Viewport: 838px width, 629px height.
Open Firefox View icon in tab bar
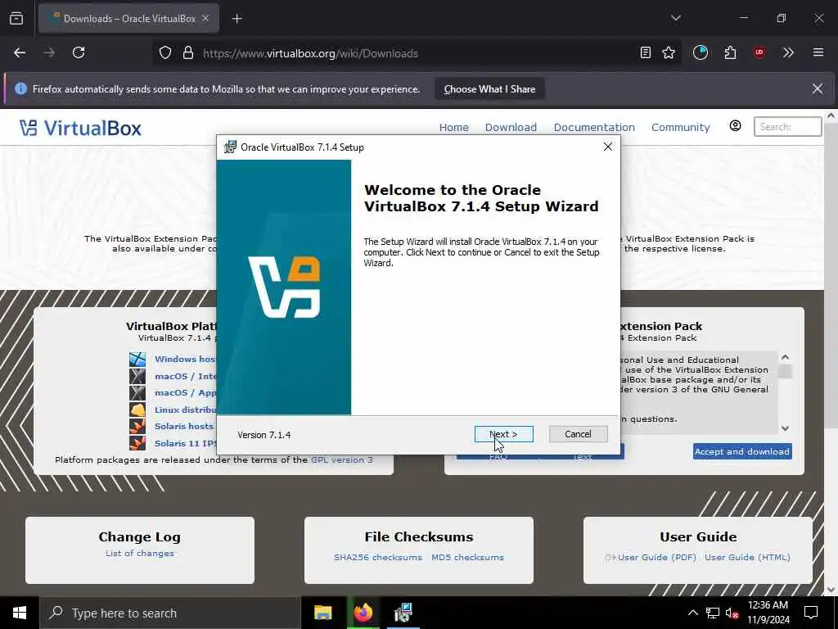coord(16,19)
